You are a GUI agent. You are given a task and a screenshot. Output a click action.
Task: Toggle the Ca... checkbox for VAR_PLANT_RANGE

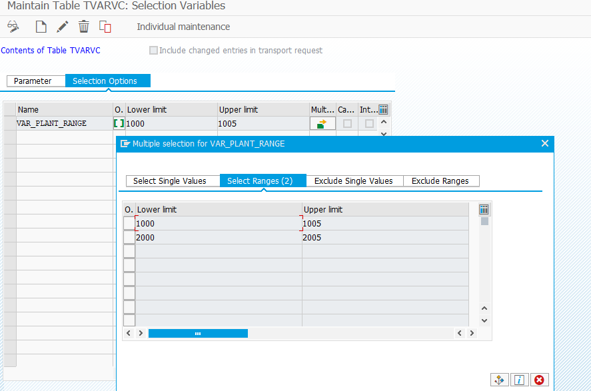tap(346, 123)
